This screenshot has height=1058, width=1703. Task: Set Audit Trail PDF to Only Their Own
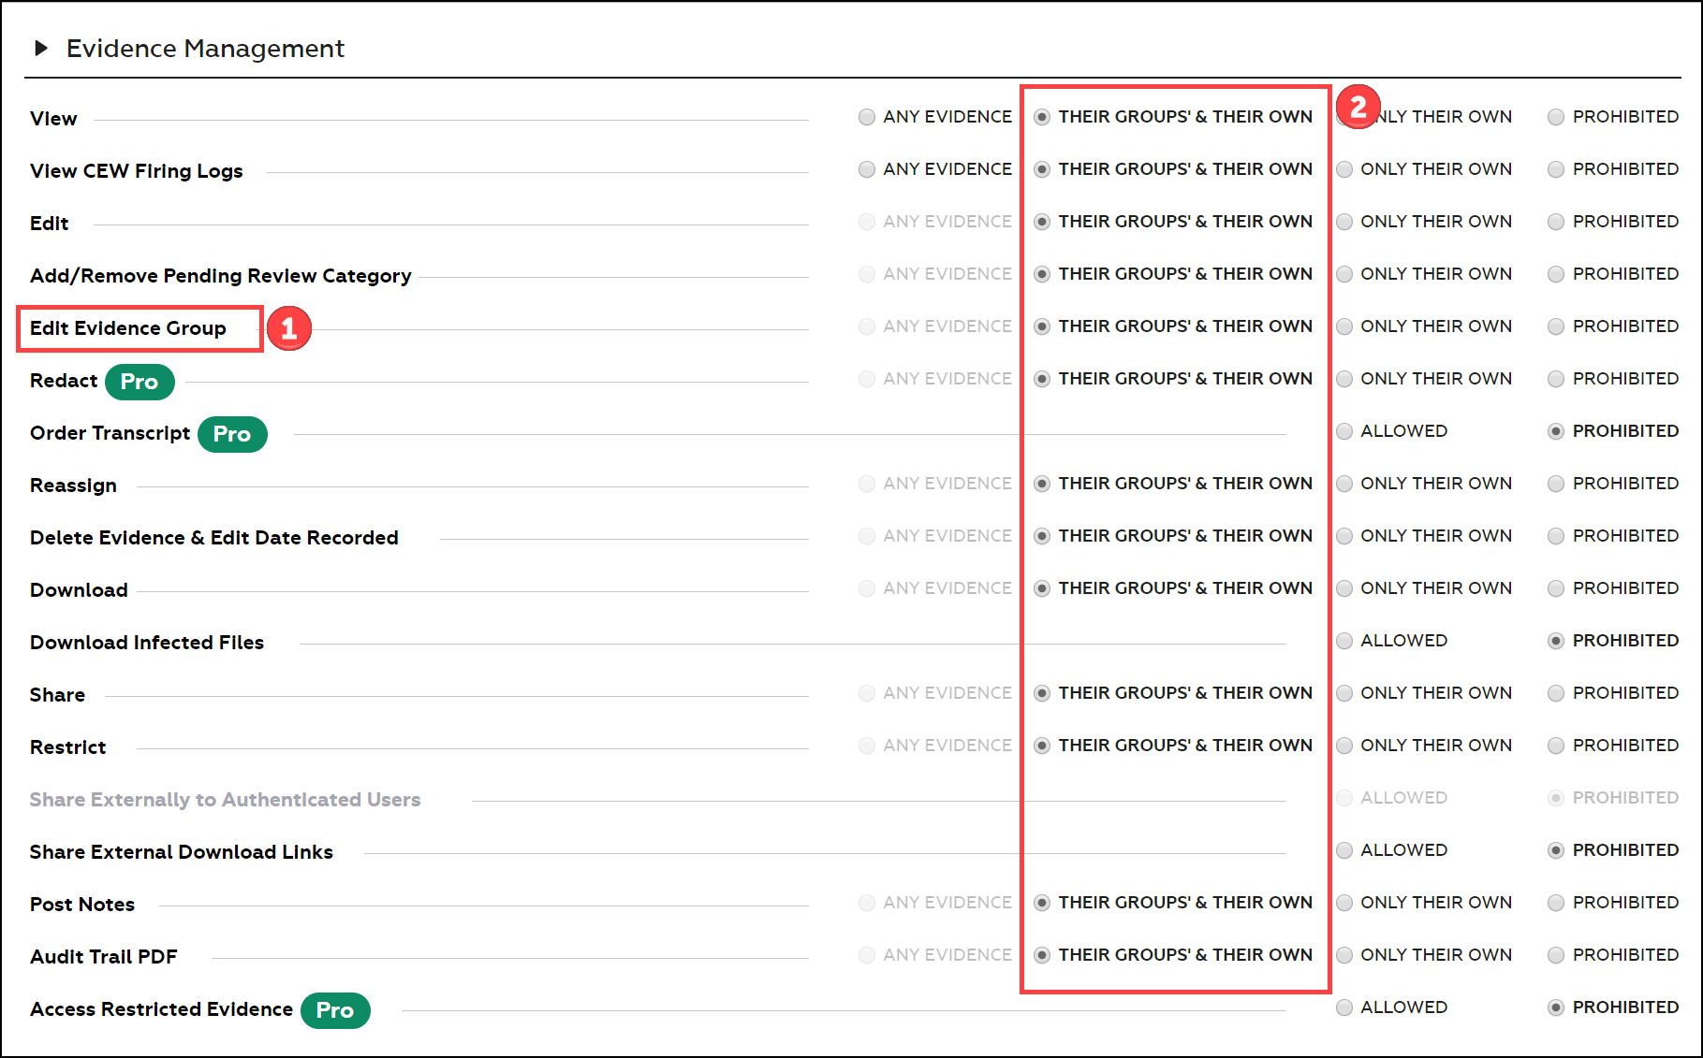pos(1344,955)
